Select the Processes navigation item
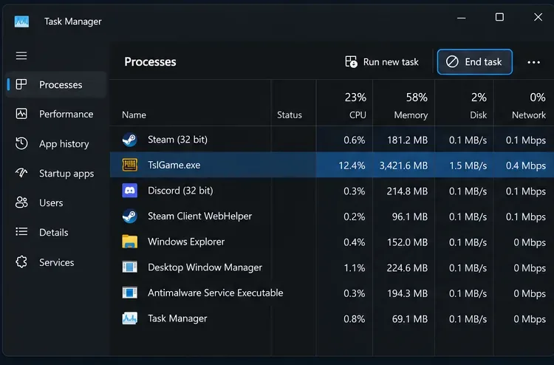This screenshot has height=365, width=554. [x=57, y=84]
